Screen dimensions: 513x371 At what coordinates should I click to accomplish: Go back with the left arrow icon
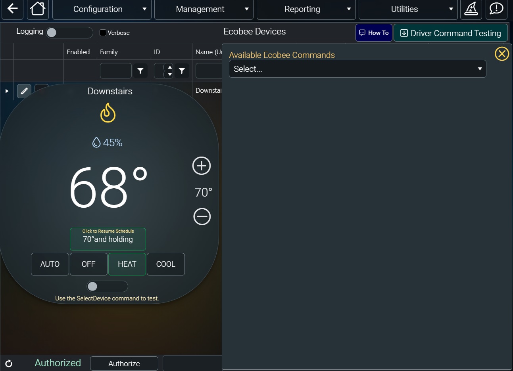click(x=12, y=9)
